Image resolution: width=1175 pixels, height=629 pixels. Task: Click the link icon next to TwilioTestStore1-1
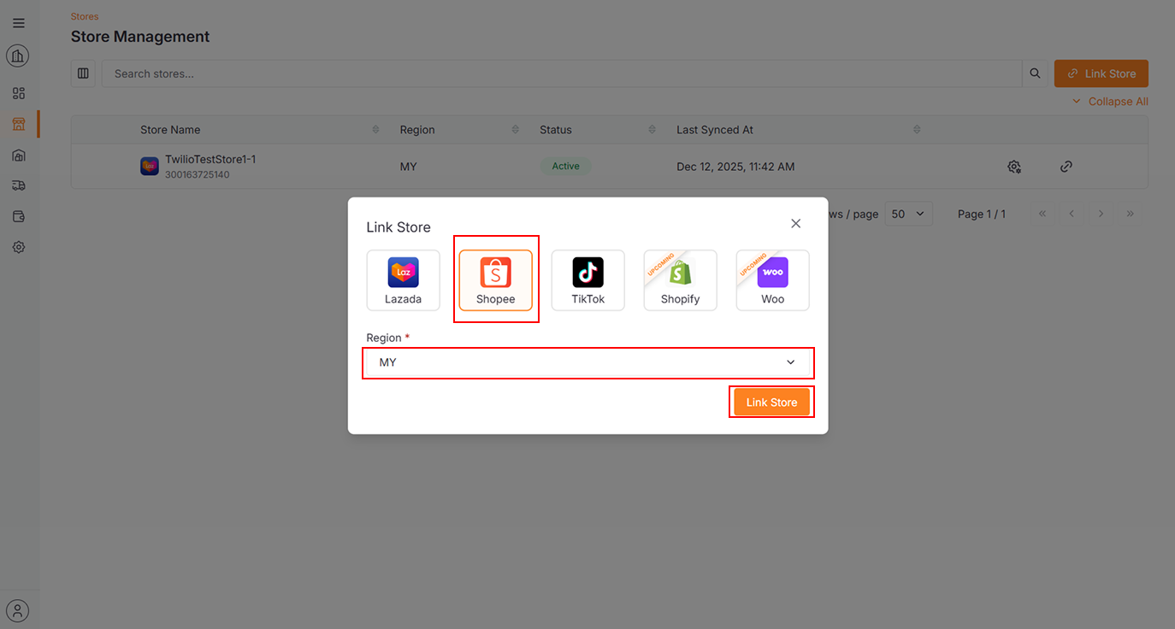click(x=1066, y=166)
